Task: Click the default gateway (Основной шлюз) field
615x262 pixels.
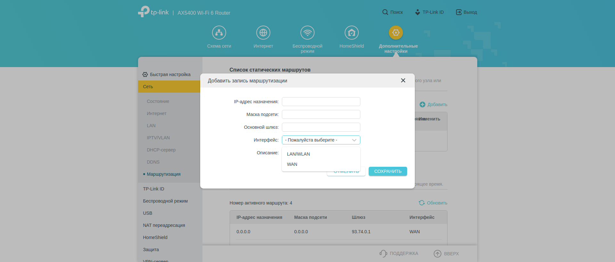Action: pos(321,127)
